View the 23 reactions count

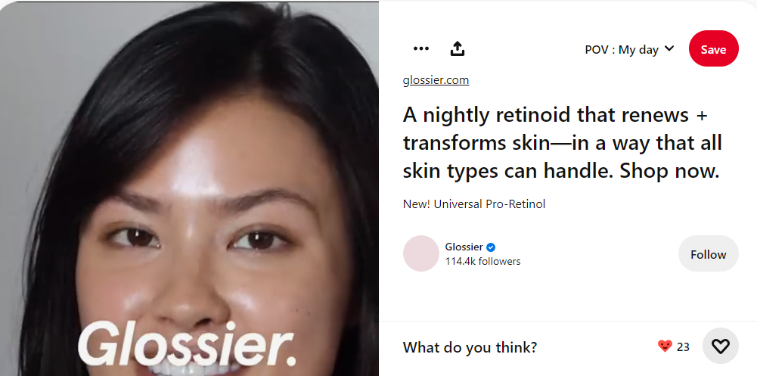683,347
